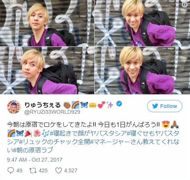Open the @RYUZi33WORLD929 handle link

[52, 112]
